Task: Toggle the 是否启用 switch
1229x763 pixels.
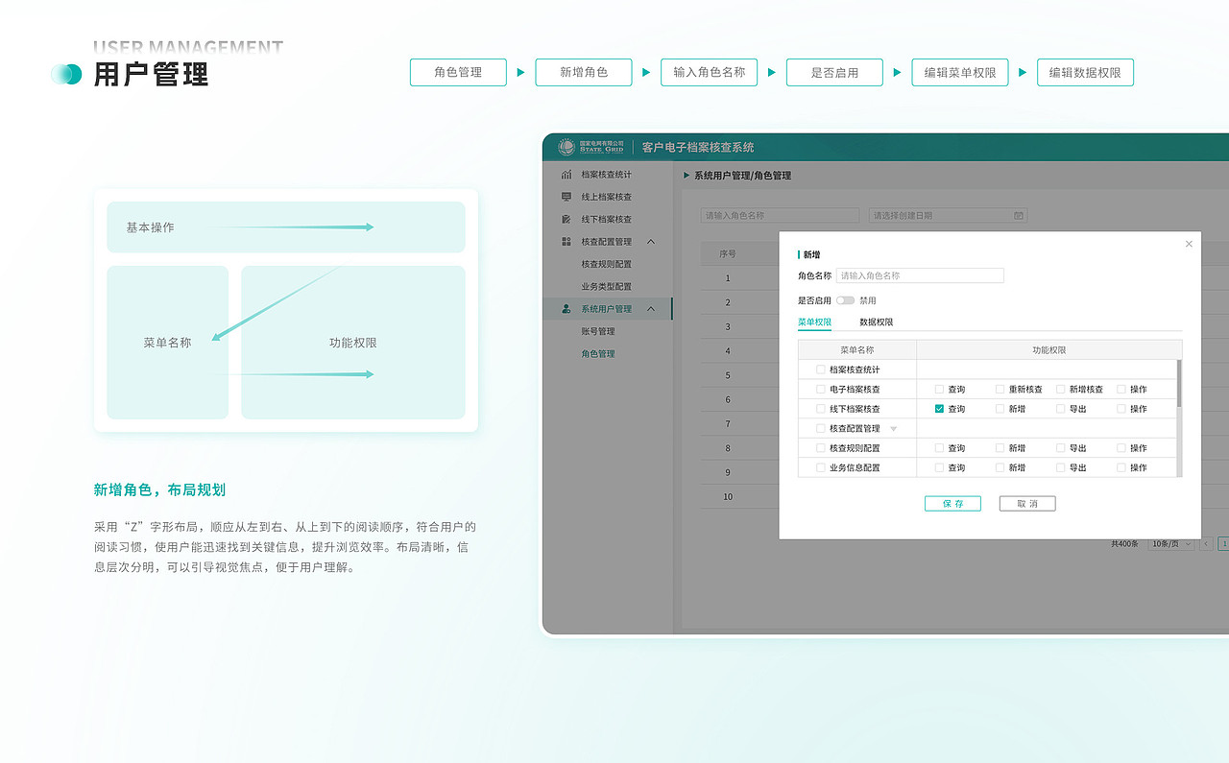Action: pyautogui.click(x=845, y=300)
